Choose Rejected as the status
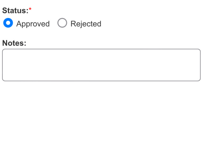 [x=62, y=23]
